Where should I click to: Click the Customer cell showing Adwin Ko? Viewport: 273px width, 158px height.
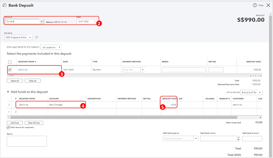245,105
